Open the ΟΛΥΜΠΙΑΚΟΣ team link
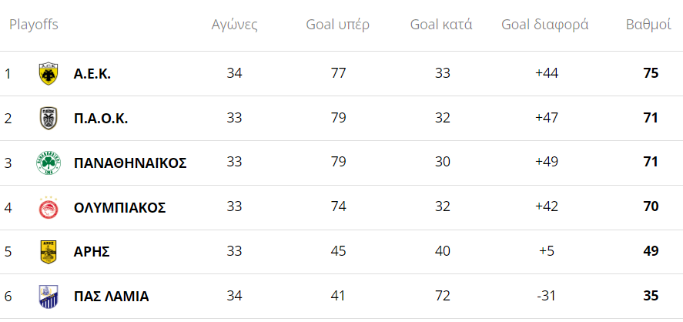The height and width of the screenshot is (322, 683). pos(120,208)
